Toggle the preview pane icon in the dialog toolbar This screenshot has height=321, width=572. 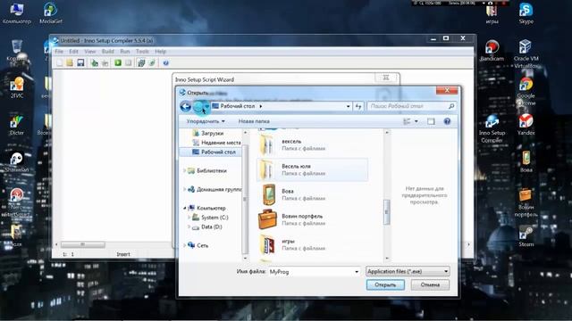click(x=431, y=121)
